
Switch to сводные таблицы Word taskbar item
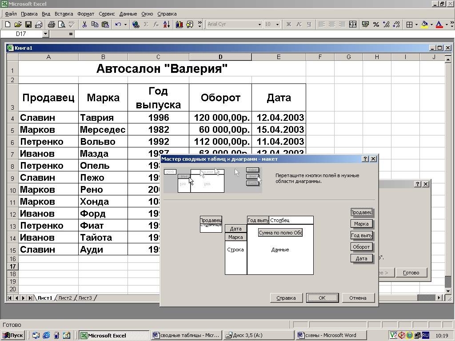[187, 335]
